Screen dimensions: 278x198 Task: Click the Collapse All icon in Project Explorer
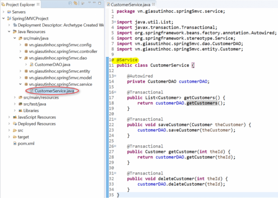[x=70, y=3]
